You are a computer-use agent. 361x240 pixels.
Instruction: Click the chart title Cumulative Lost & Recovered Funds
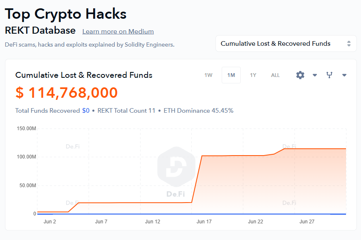pos(84,75)
